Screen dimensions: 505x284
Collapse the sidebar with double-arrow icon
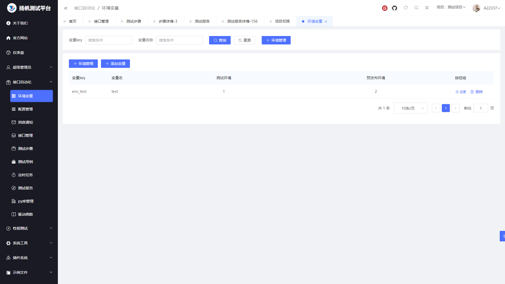coord(66,8)
